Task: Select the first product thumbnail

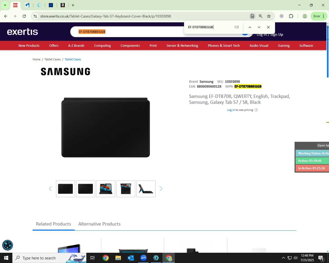Action: click(66, 189)
